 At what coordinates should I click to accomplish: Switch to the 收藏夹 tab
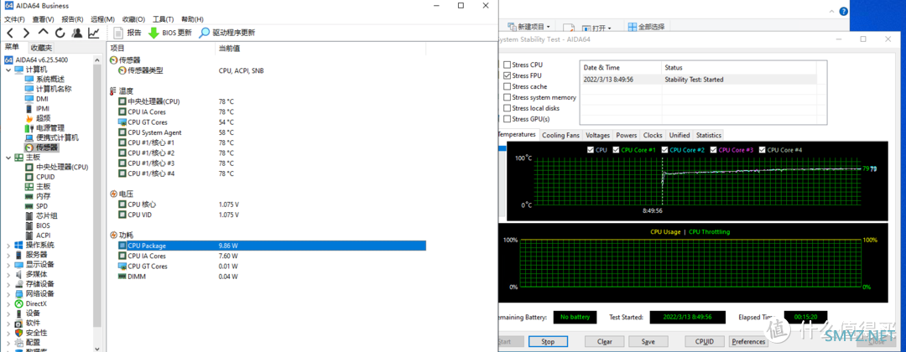point(41,48)
